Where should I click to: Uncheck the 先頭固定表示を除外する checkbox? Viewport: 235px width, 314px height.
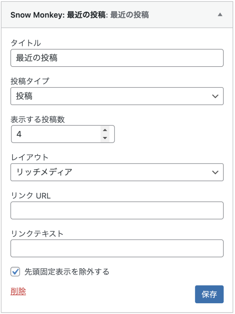tap(15, 272)
